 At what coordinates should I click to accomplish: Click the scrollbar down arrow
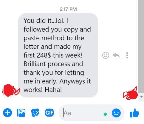point(141,97)
